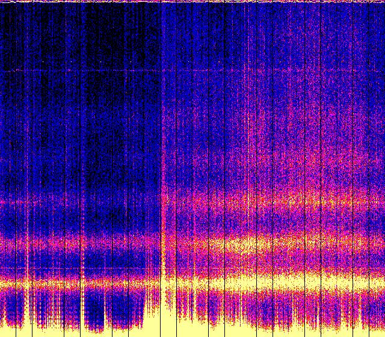Click the yellow band at the far right edge
The image size is (385, 337).
click(380, 283)
